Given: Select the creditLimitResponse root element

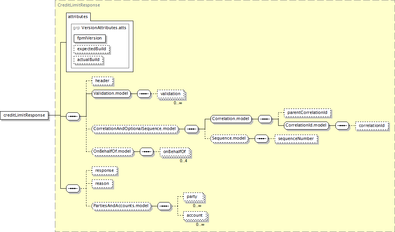Looking at the screenshot, I should pos(24,115).
